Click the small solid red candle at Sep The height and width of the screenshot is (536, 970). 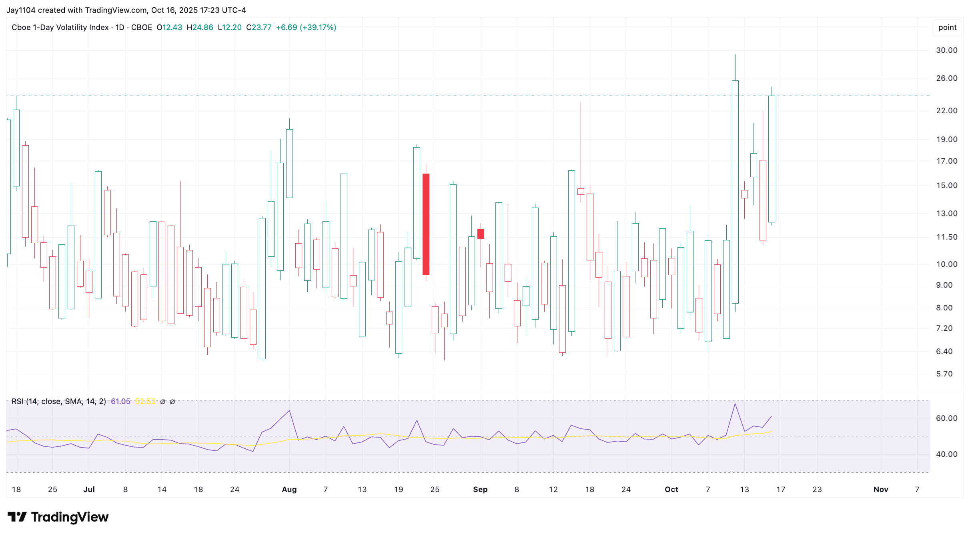[481, 234]
